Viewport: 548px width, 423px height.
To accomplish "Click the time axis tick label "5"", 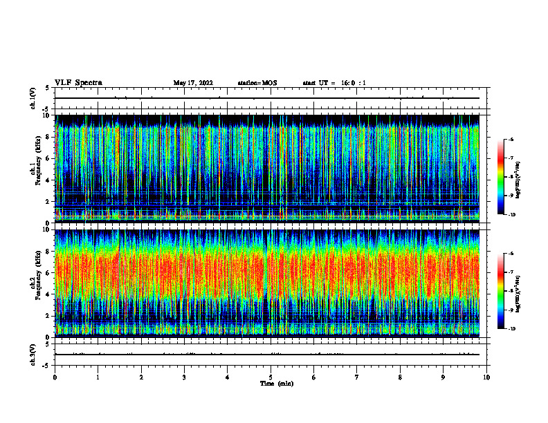I will click(x=271, y=377).
